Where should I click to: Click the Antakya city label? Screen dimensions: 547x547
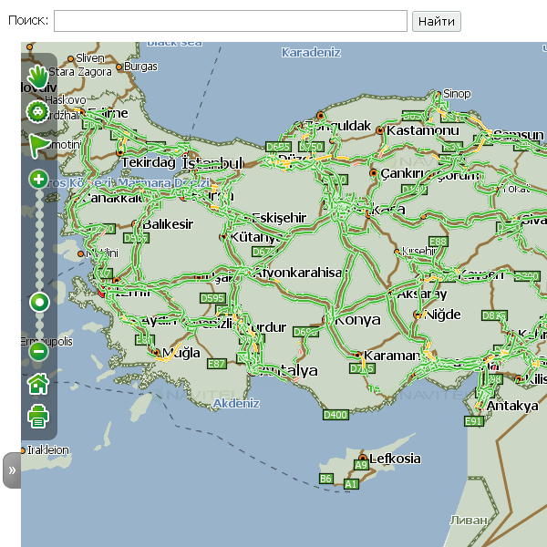[x=512, y=406]
